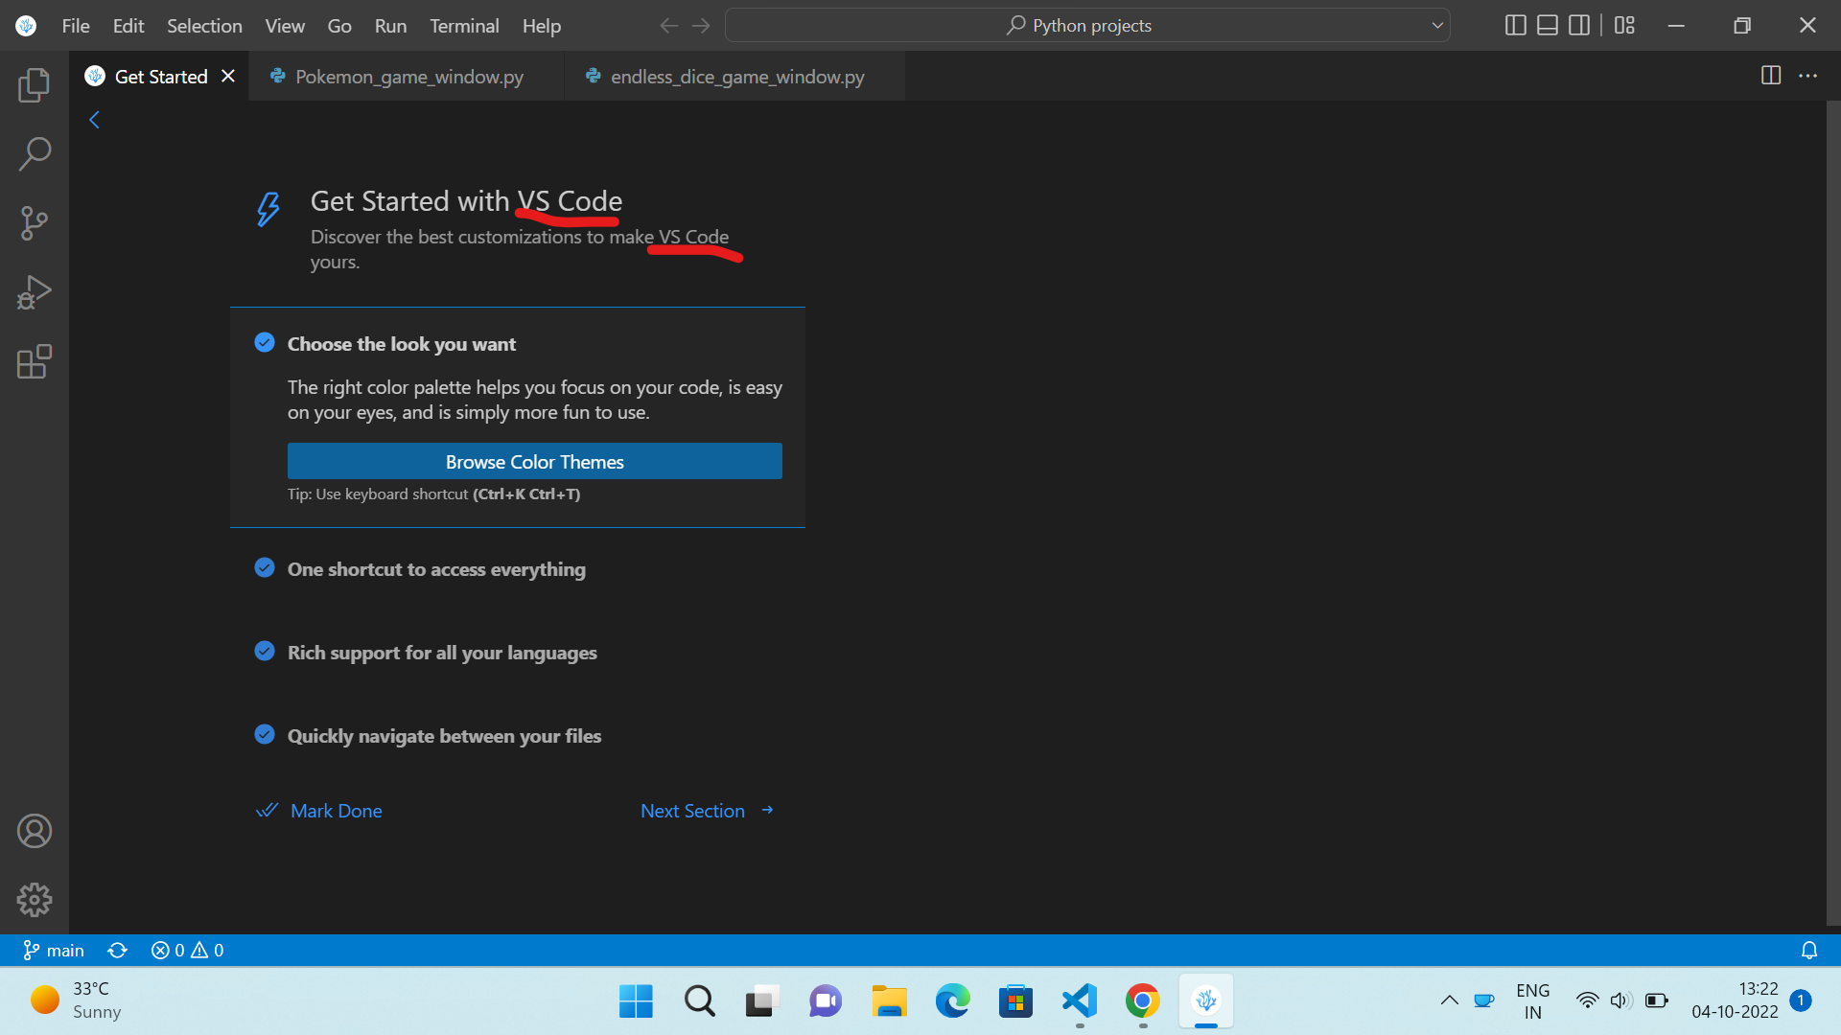Click the Browse Color Themes button
The height and width of the screenshot is (1035, 1841).
(x=535, y=461)
